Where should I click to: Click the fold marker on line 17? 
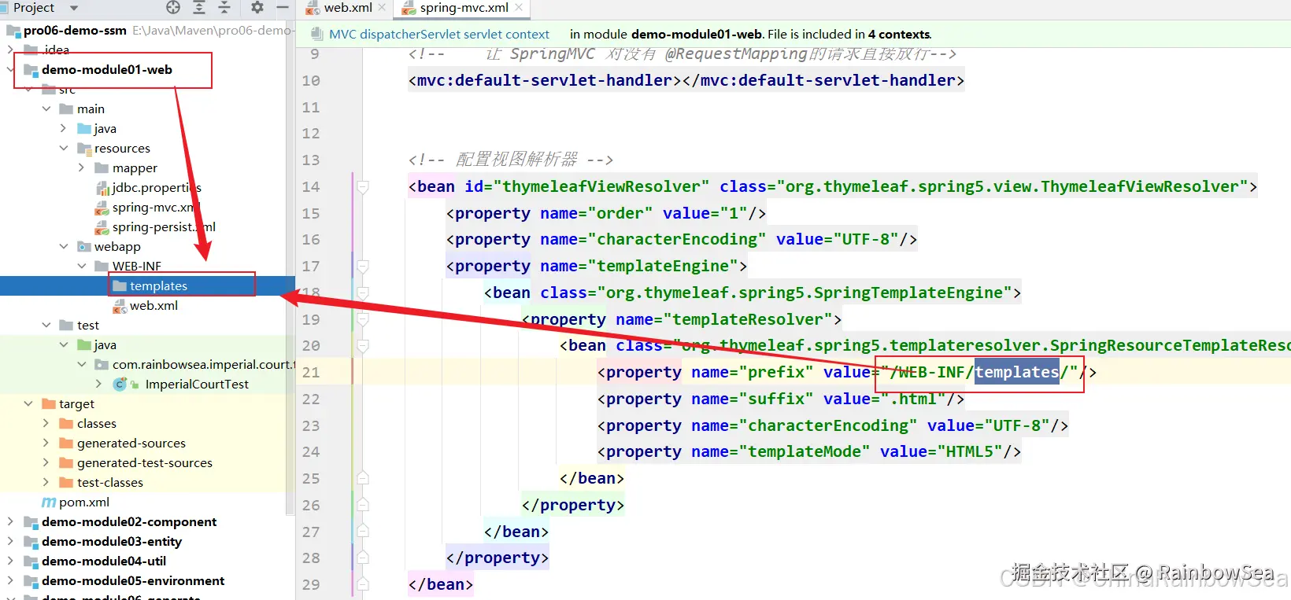363,267
